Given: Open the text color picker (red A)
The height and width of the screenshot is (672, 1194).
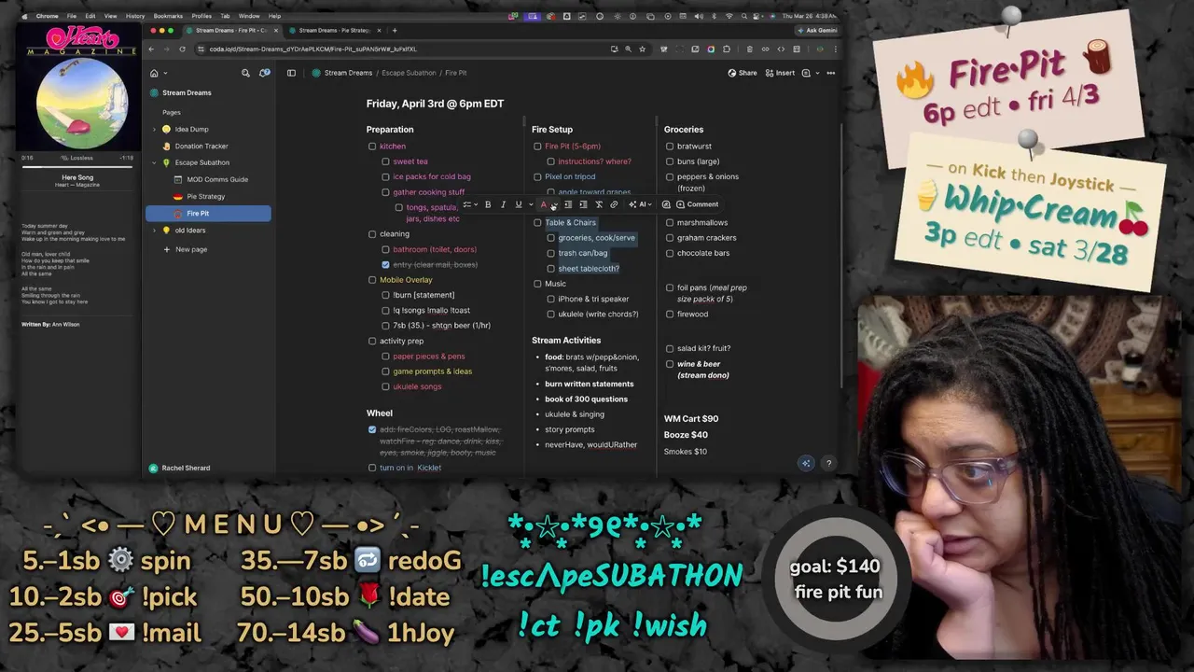Looking at the screenshot, I should click(x=544, y=204).
